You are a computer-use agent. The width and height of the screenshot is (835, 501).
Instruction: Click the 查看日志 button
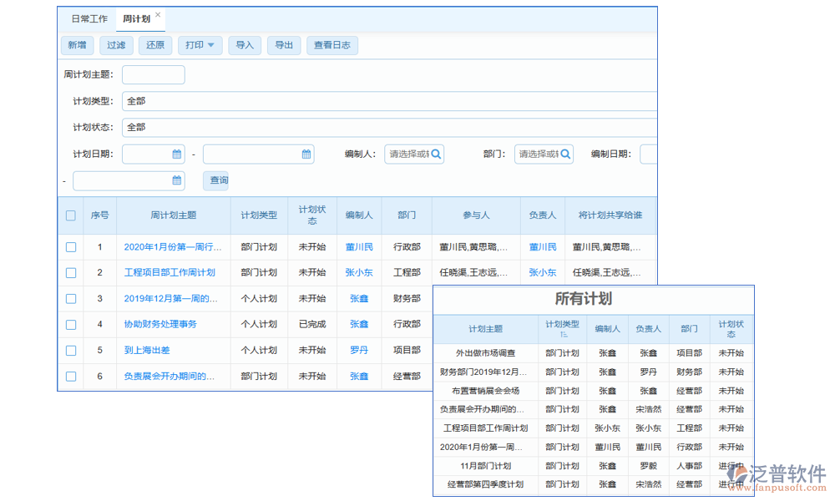tap(331, 45)
